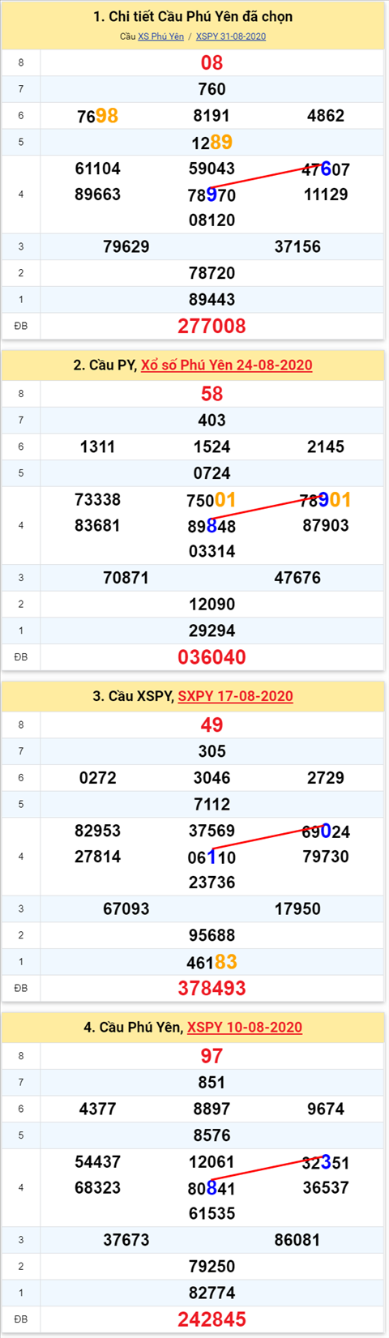Viewport: 389px width, 1338px height.
Task: Click the prize-2 number 78720
Action: point(212,273)
